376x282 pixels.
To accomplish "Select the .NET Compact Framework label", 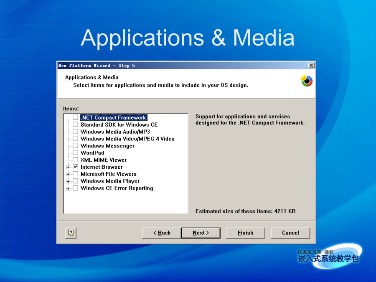I will [x=114, y=117].
